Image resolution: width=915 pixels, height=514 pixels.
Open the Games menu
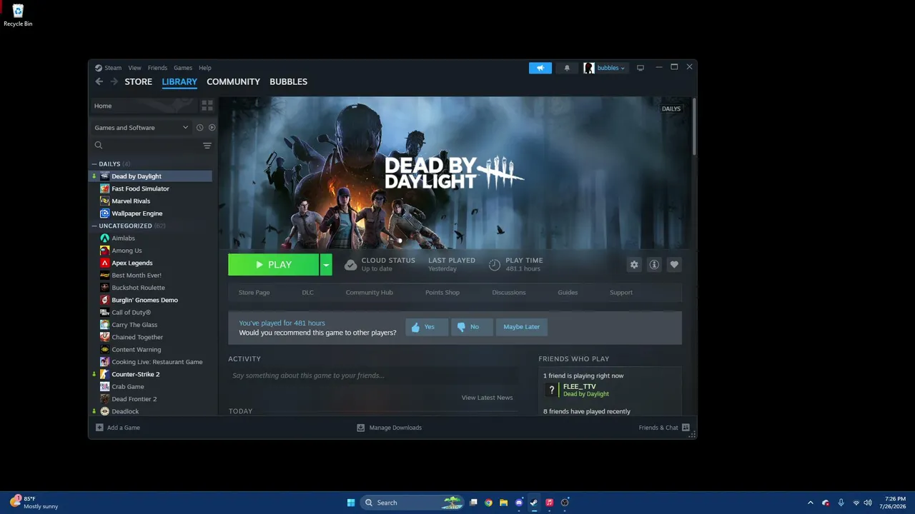[183, 68]
